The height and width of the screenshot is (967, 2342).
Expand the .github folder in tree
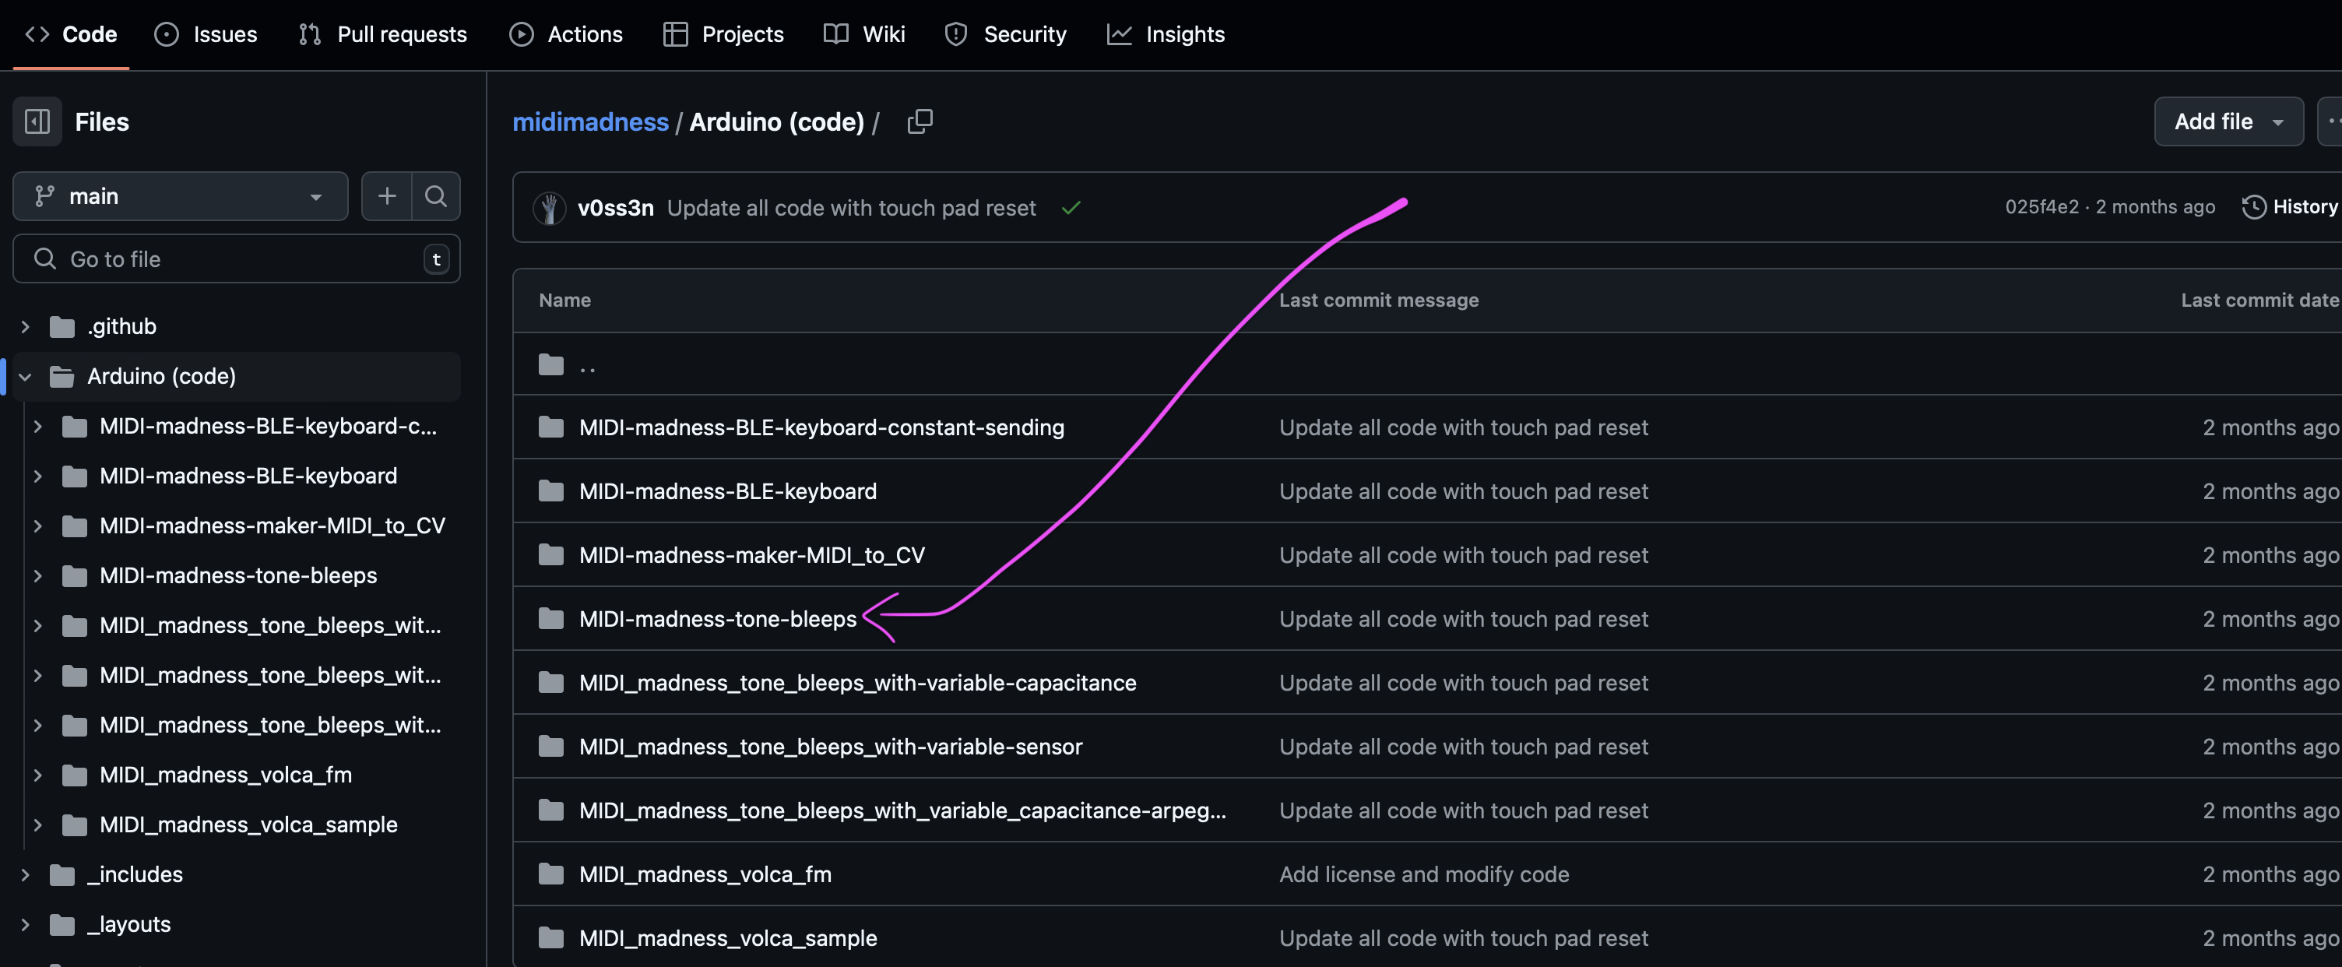[26, 326]
